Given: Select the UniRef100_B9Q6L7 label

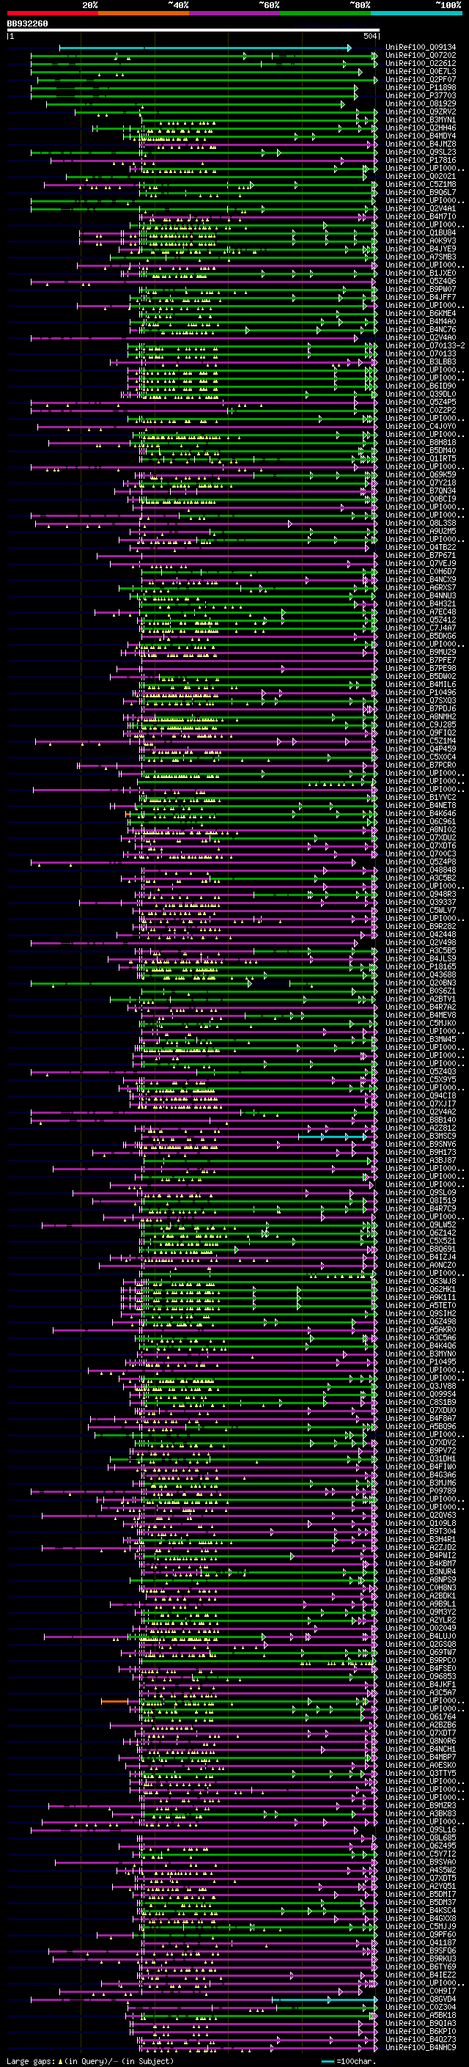Looking at the screenshot, I should (x=421, y=193).
